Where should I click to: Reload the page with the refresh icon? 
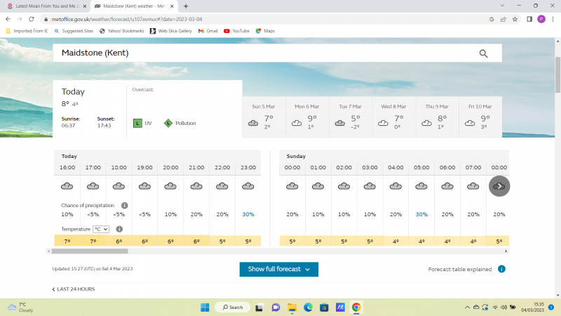[x=32, y=19]
